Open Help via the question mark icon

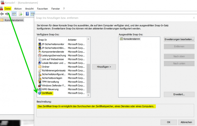(x=27, y=14)
